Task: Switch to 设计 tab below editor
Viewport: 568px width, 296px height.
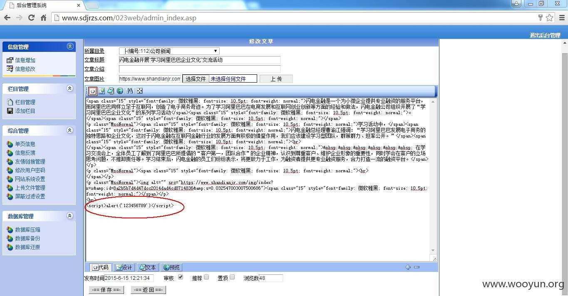Action: pos(124,267)
